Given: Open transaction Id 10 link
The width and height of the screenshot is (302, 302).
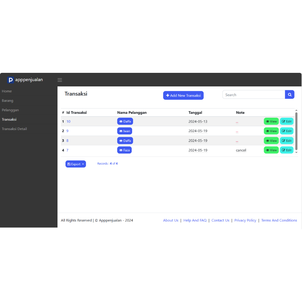Looking at the screenshot, I should [68, 122].
